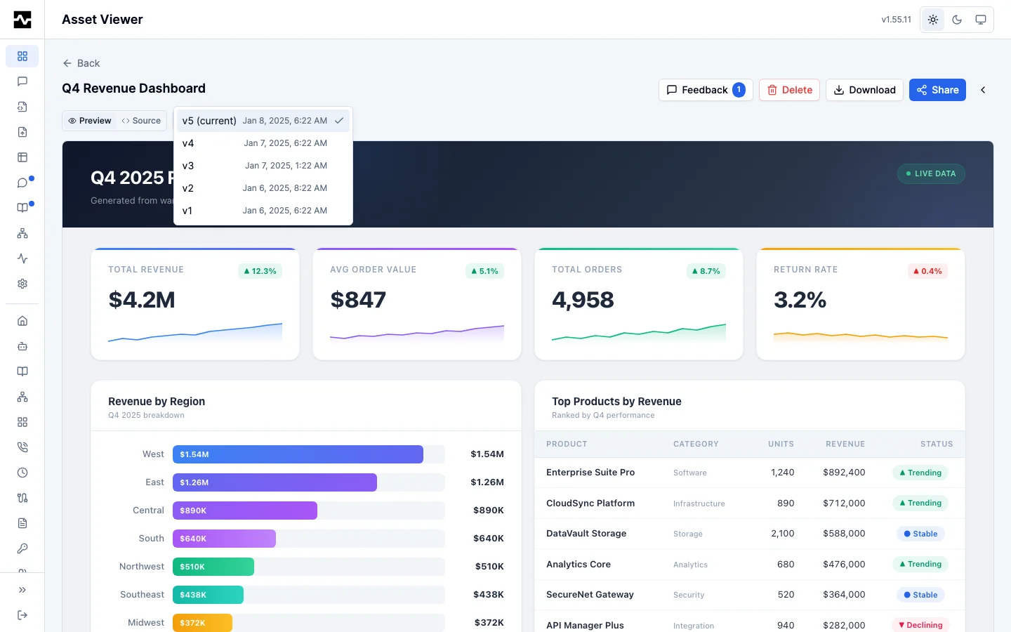Click the West region revenue bar

(298, 454)
